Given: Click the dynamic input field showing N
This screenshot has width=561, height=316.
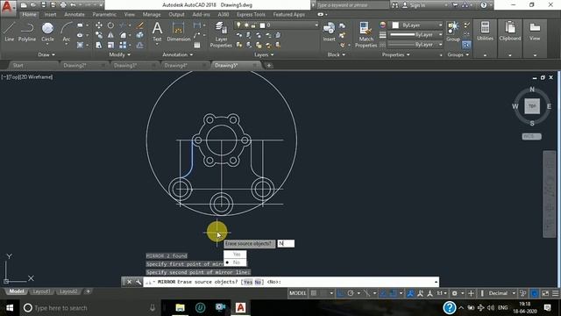Looking at the screenshot, I should pos(286,244).
